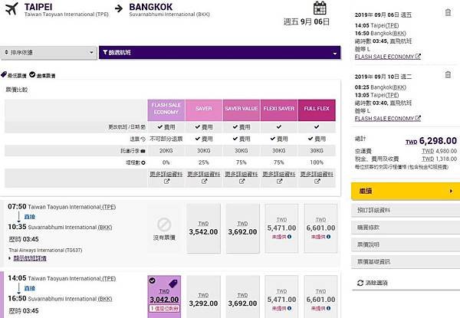Open more details under FULL FLEX column

317,178
